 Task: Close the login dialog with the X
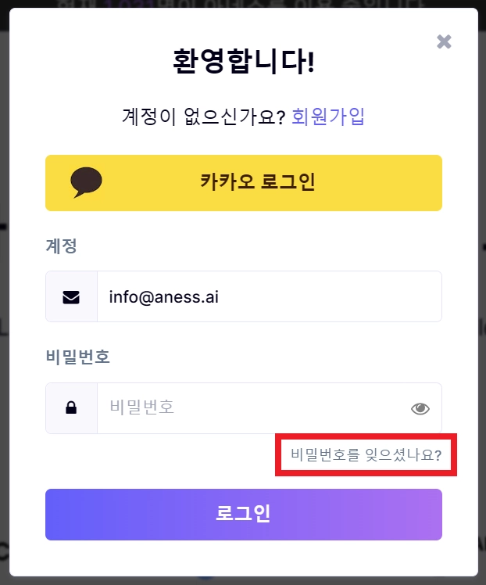click(444, 41)
